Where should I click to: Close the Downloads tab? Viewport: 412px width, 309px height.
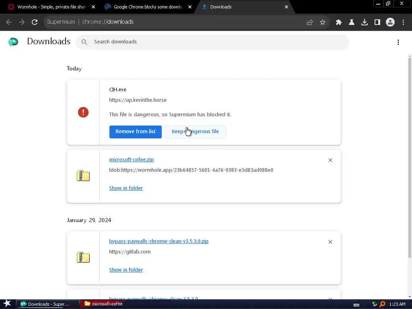coord(286,7)
